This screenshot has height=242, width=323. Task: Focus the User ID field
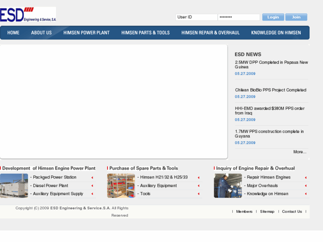196,17
